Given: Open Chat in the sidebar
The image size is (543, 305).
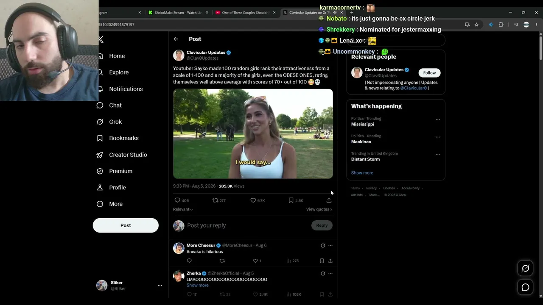Looking at the screenshot, I should pyautogui.click(x=109, y=105).
